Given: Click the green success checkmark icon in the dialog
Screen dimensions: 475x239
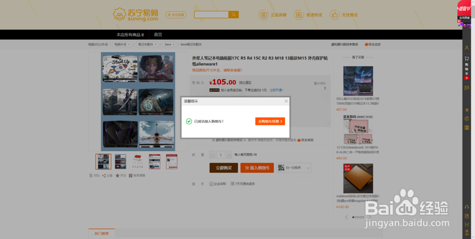Looking at the screenshot, I should coord(189,121).
